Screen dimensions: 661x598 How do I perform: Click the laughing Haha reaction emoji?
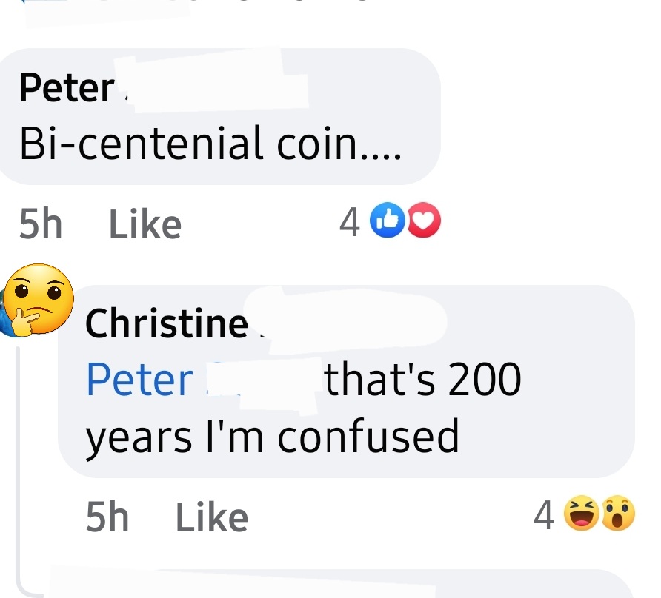(581, 513)
